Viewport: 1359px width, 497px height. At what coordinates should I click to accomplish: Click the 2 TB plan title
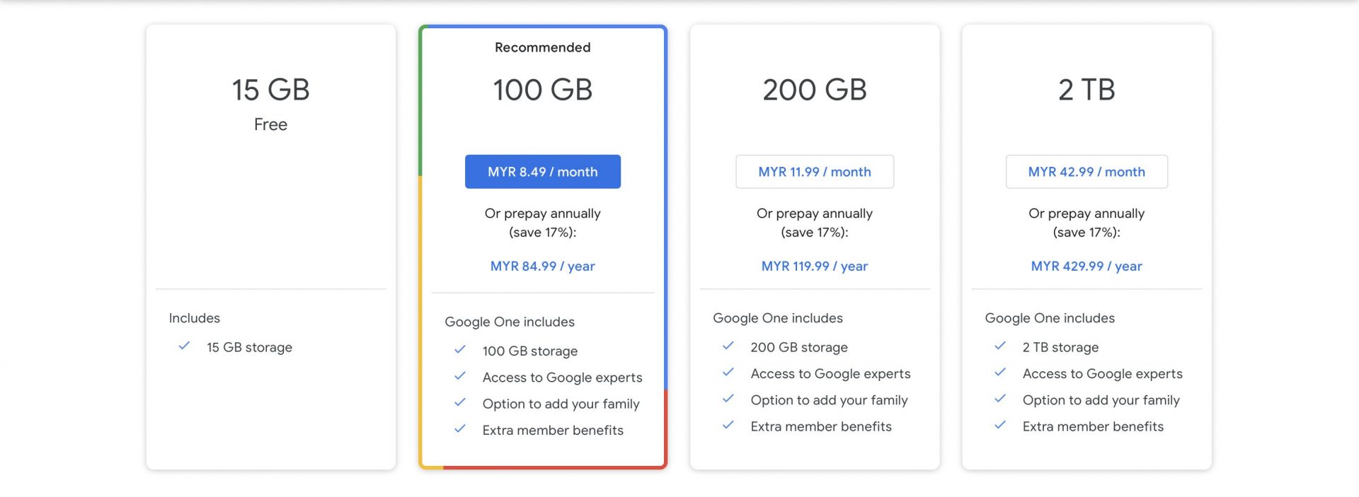pyautogui.click(x=1086, y=90)
